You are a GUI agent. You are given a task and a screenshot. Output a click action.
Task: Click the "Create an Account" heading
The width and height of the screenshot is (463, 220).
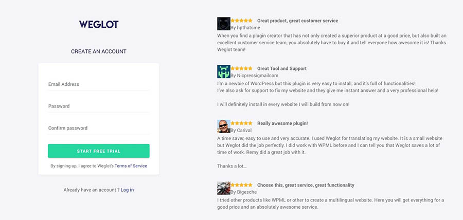[98, 51]
